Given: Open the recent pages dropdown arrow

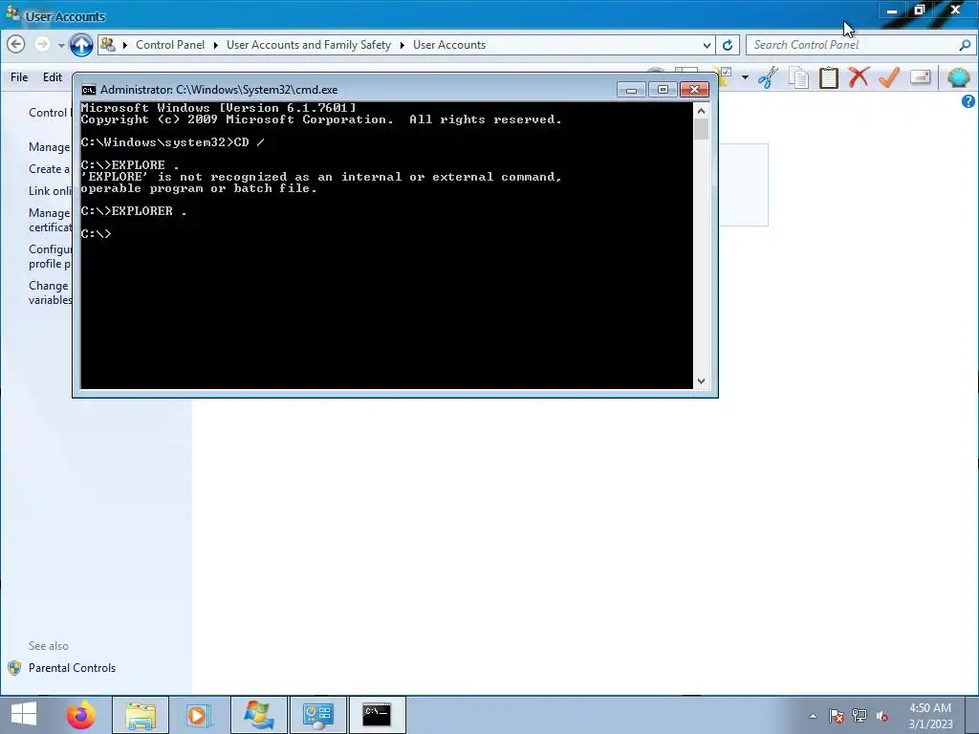Looking at the screenshot, I should coord(60,45).
